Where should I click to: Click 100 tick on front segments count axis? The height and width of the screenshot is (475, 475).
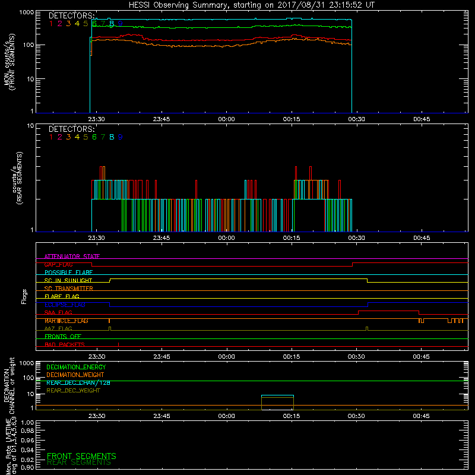[x=28, y=45]
